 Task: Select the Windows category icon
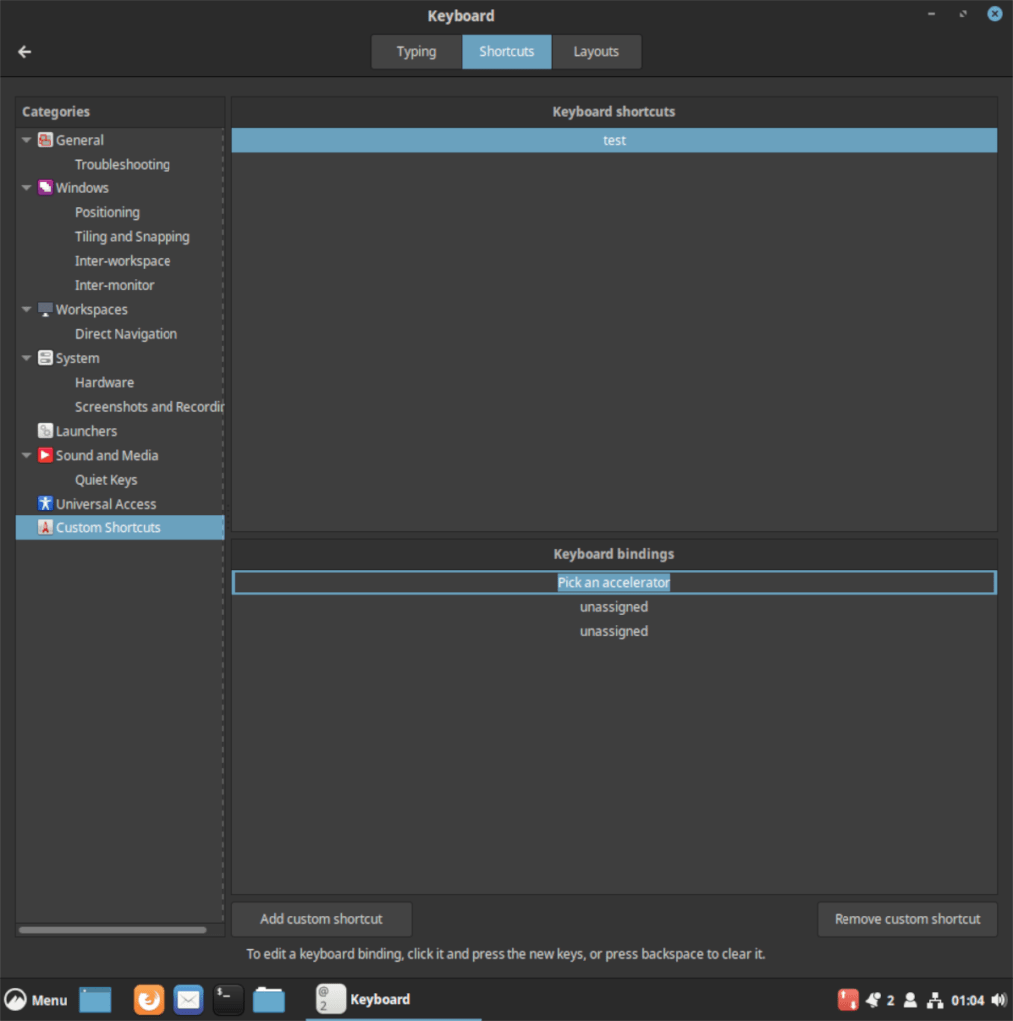(x=44, y=187)
